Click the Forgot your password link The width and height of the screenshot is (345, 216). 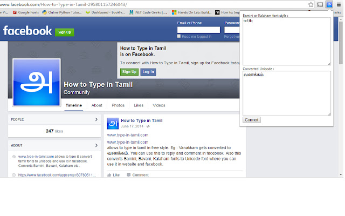click(x=232, y=37)
